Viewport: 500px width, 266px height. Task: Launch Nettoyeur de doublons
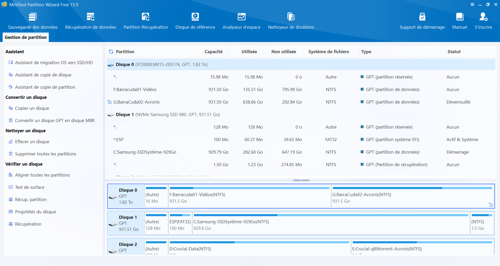pyautogui.click(x=291, y=21)
